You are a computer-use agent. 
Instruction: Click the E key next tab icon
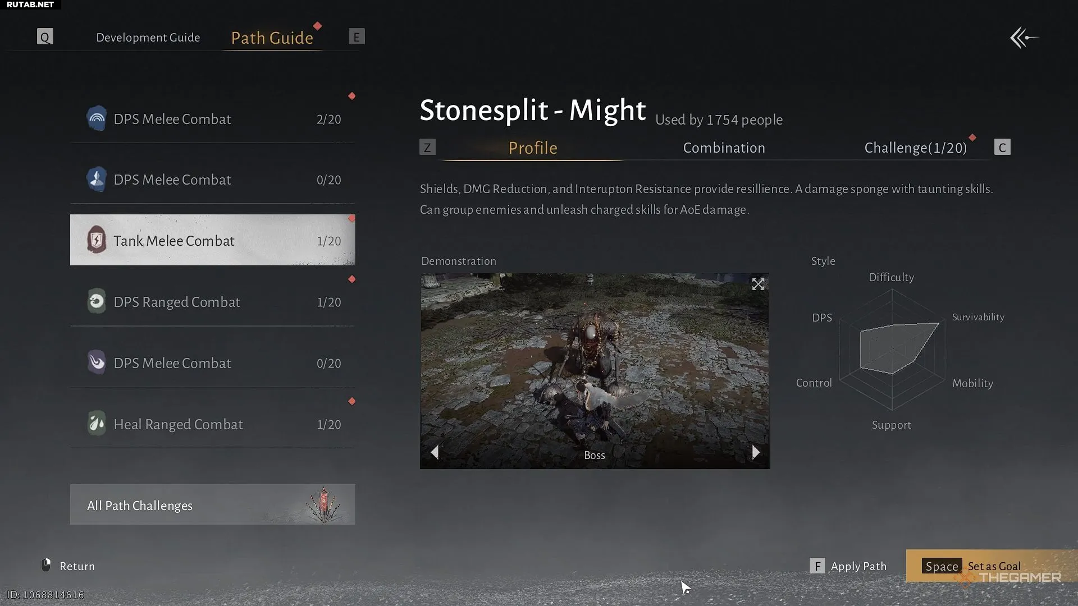(x=357, y=37)
